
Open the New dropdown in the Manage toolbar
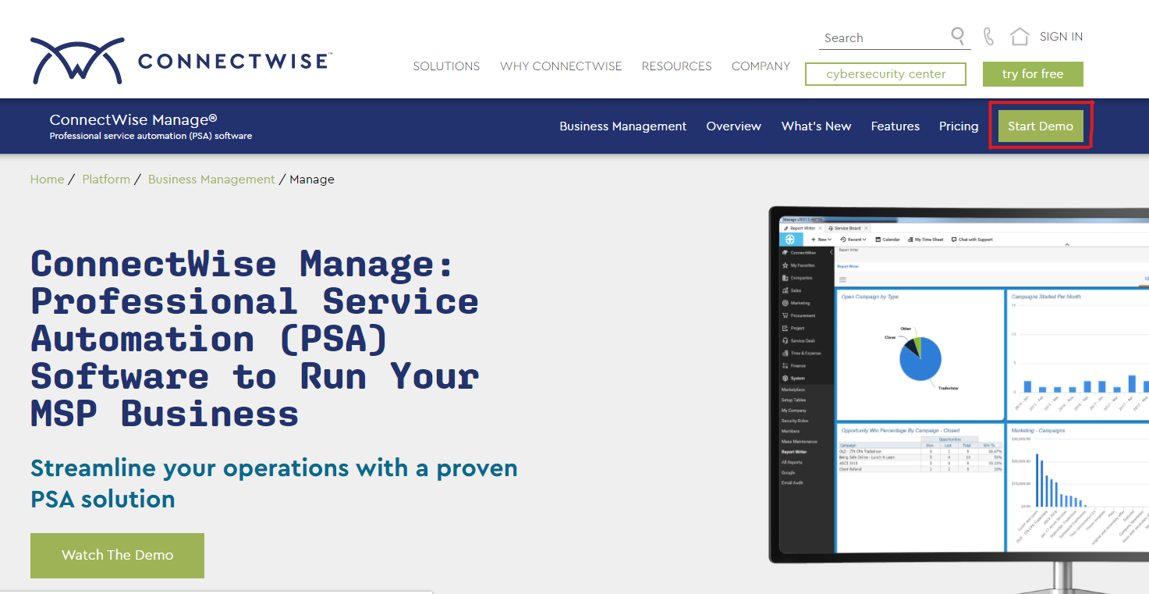point(821,240)
